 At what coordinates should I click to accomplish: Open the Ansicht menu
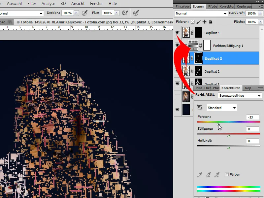tap(78, 4)
